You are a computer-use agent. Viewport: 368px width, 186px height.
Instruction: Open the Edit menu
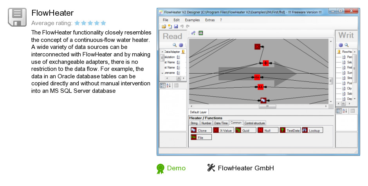pyautogui.click(x=177, y=20)
